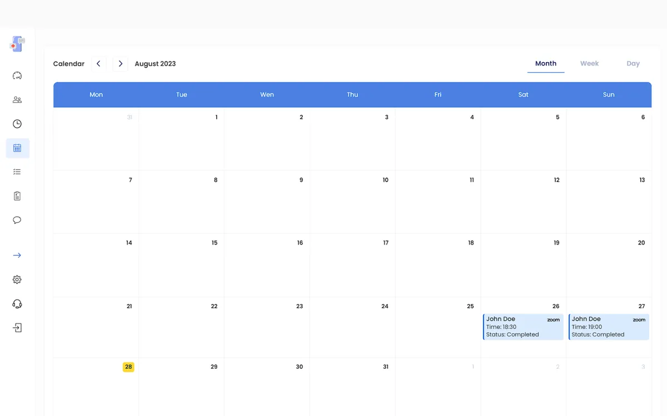Click zoom logo on the 18:30 appointment
Image resolution: width=667 pixels, height=416 pixels.
[553, 320]
